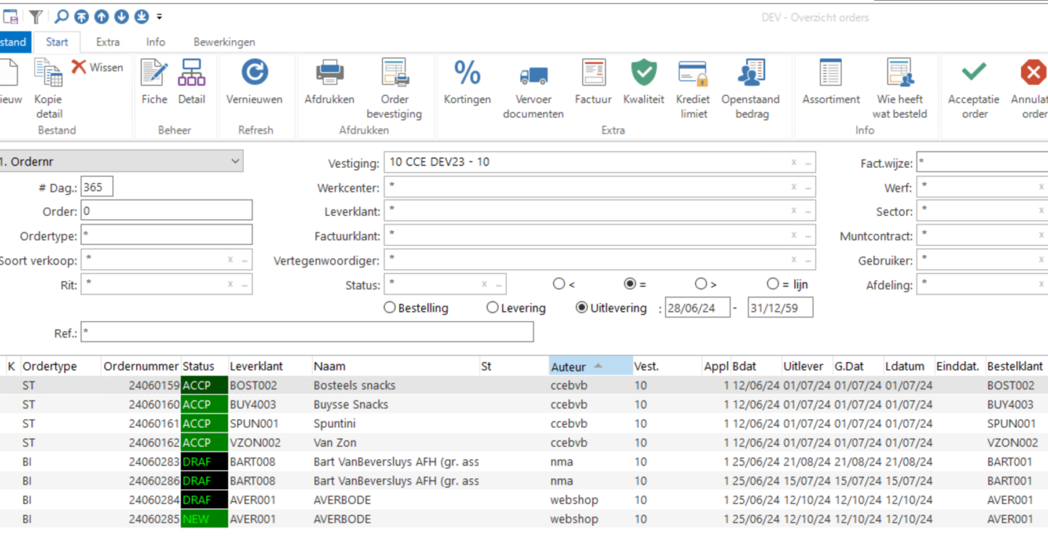Go to previous record up-arrow icon

101,17
